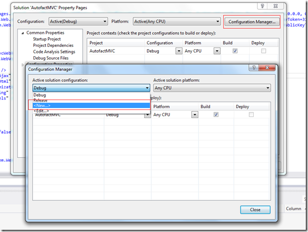Open AutofactMVC Debug configuration cell dropdown in Property Pages
Image resolution: width=308 pixels, height=232 pixels.
(x=179, y=51)
